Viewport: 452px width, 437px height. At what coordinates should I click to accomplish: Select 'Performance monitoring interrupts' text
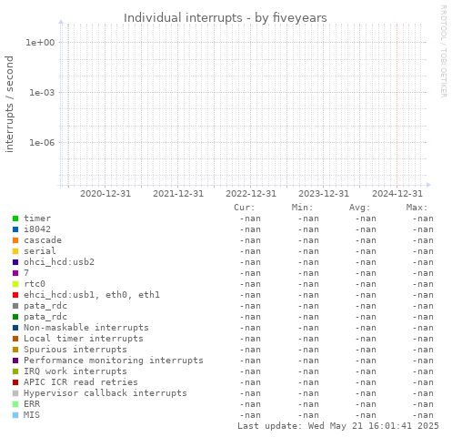coord(114,361)
